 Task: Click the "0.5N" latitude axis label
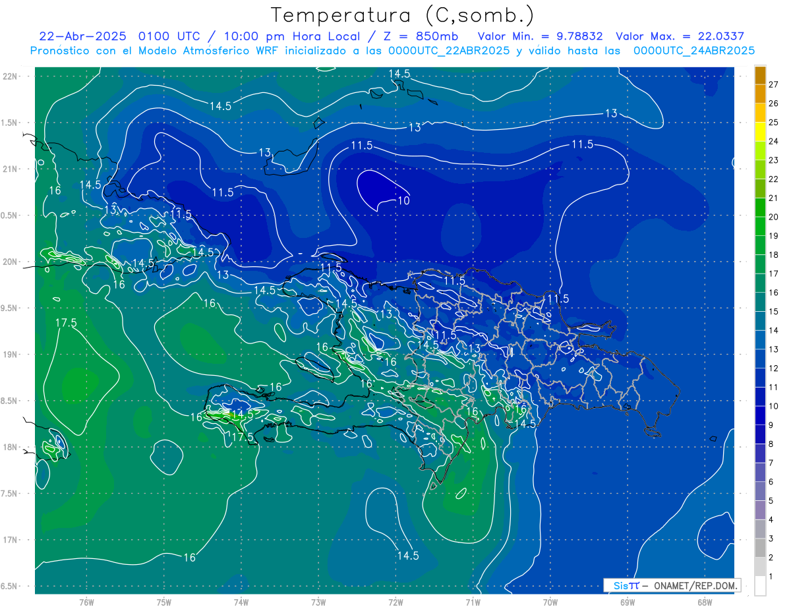(10, 216)
